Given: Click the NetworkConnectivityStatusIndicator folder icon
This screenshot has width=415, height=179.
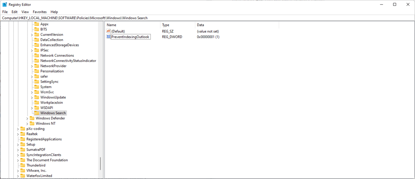Looking at the screenshot, I should (x=36, y=61).
